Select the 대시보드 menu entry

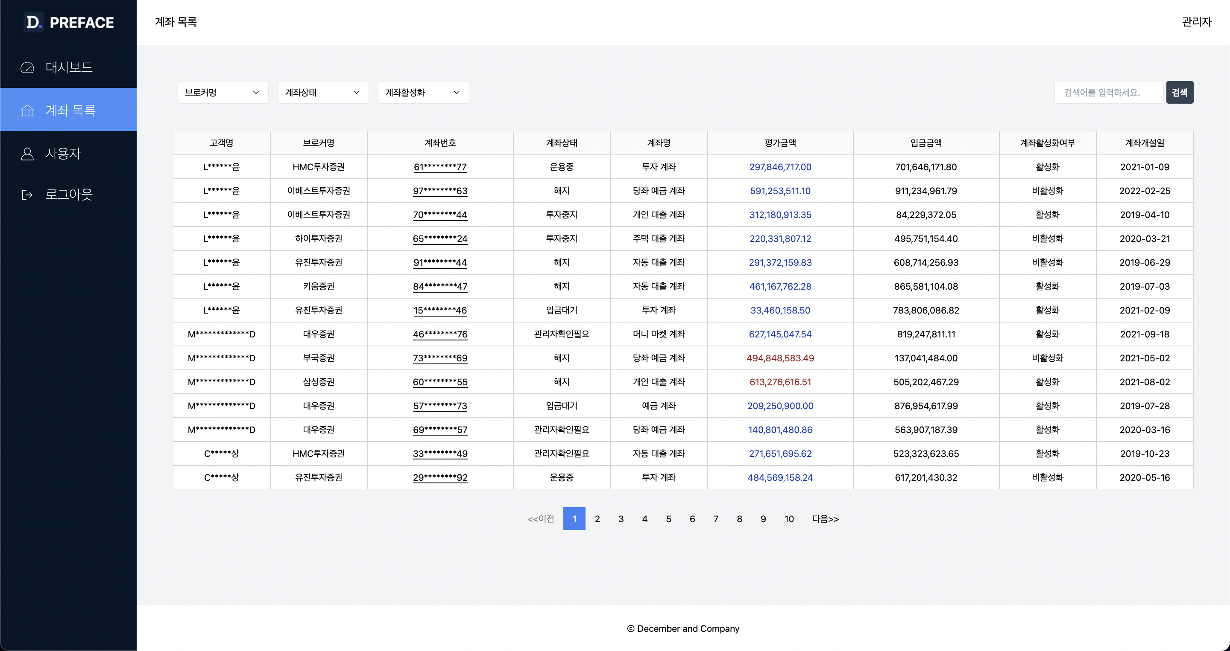pyautogui.click(x=69, y=67)
